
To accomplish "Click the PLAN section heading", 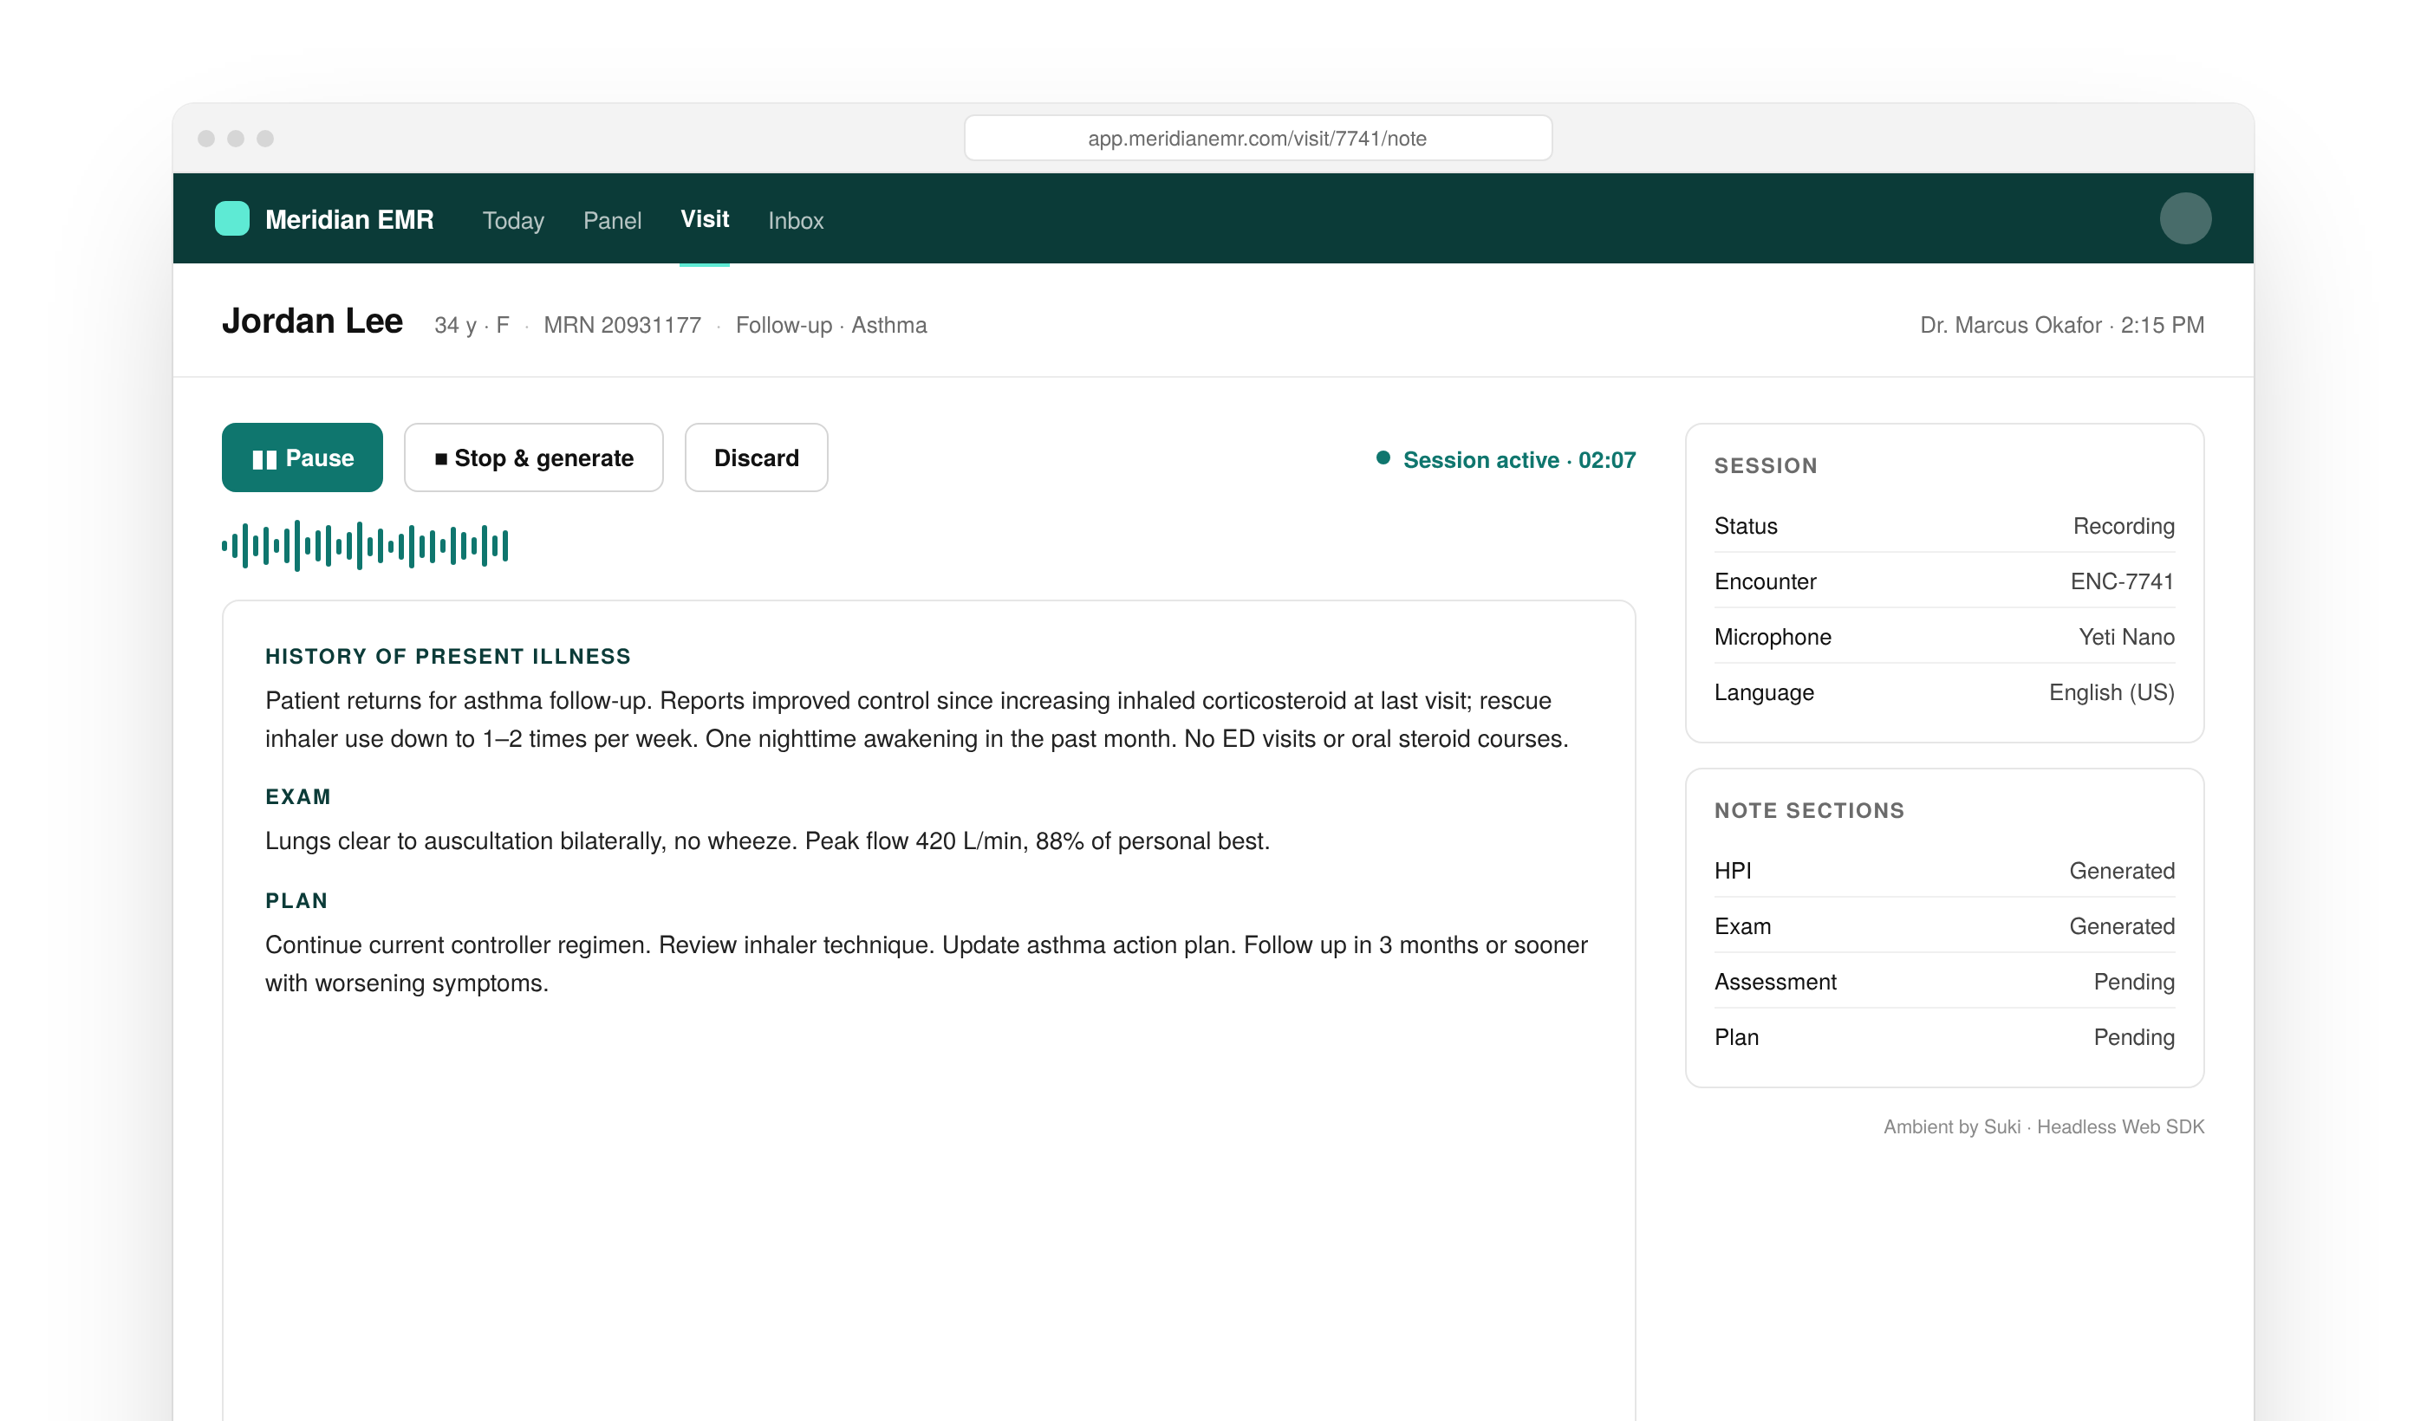I will coord(296,901).
